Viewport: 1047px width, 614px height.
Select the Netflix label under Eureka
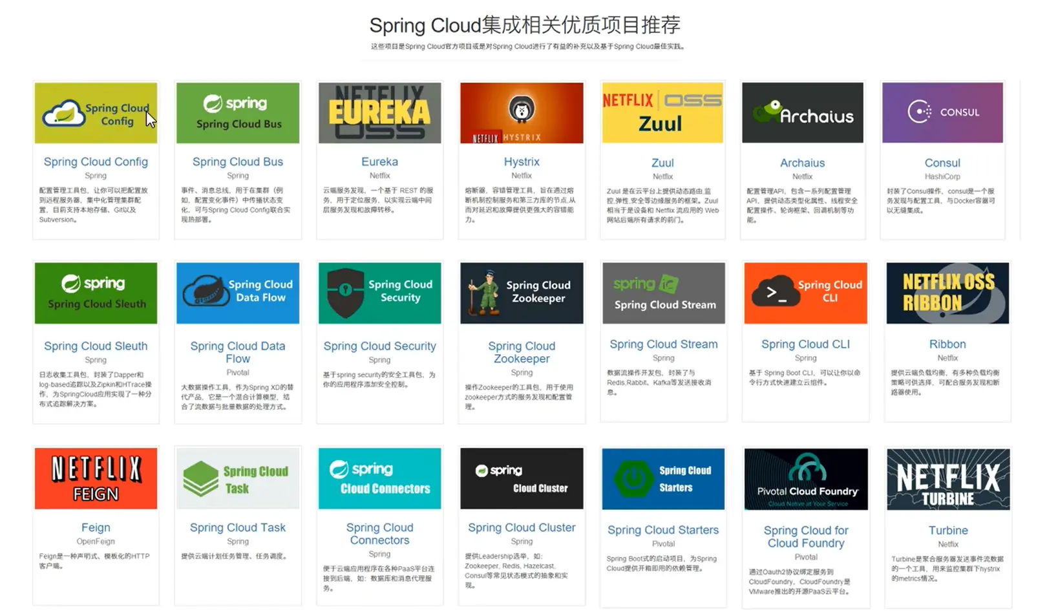tap(380, 176)
